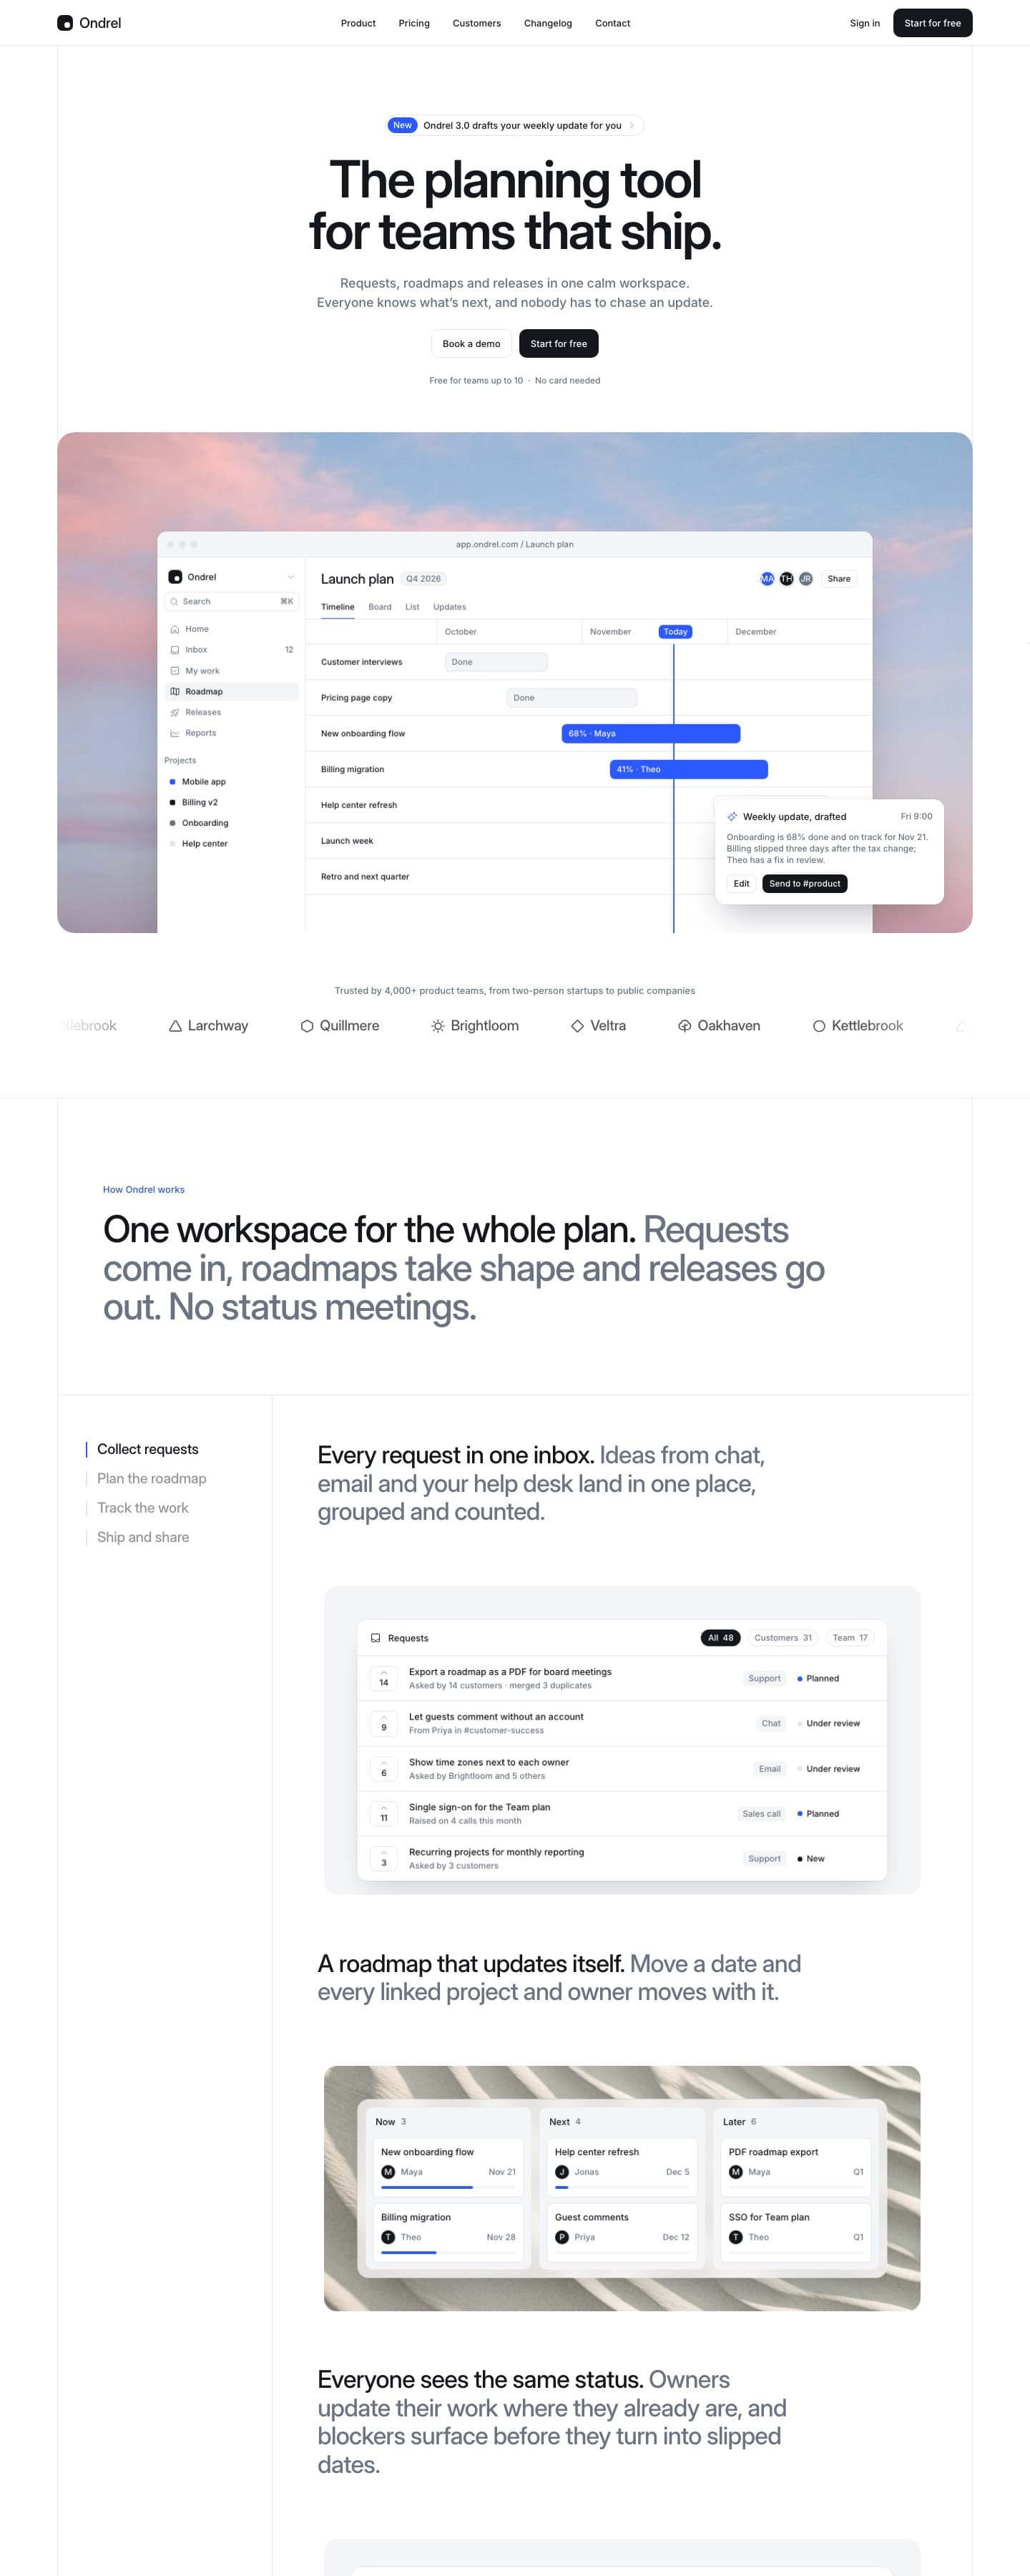Upvote the Single sign-on request

coord(384,1814)
